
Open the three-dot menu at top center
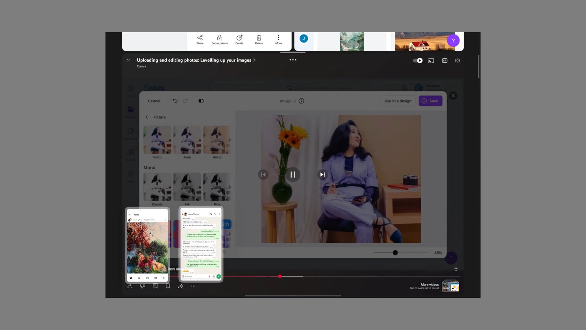coord(293,60)
